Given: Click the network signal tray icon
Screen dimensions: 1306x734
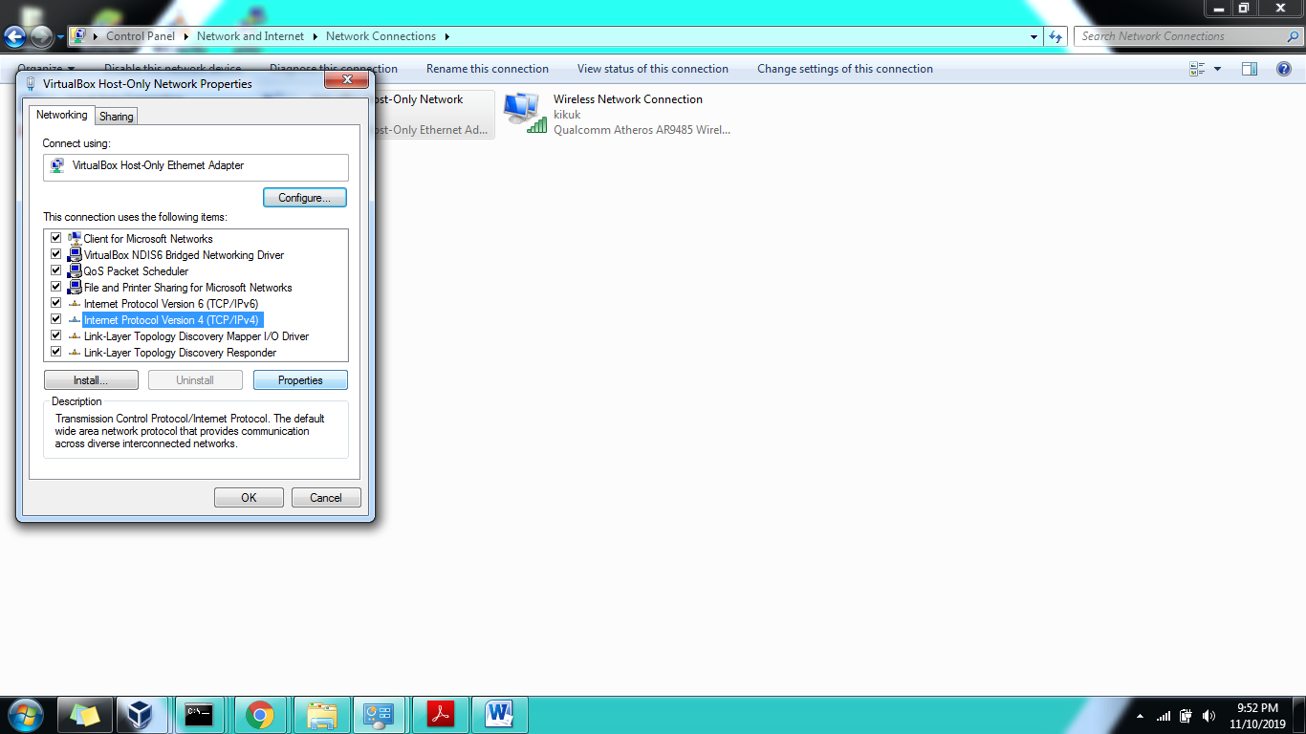Looking at the screenshot, I should tap(1164, 716).
